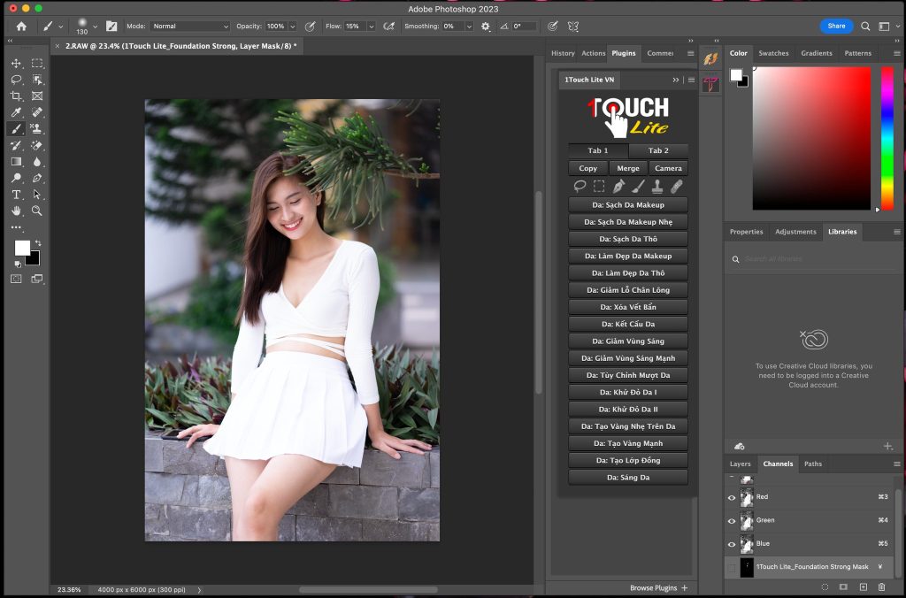This screenshot has width=906, height=598.
Task: Click the Zoom tool magnifier
Action: pyautogui.click(x=37, y=211)
